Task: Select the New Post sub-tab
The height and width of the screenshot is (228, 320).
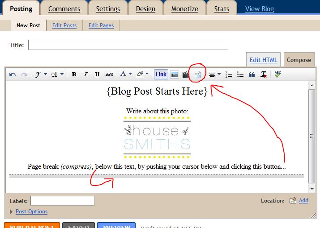Action: pos(28,25)
